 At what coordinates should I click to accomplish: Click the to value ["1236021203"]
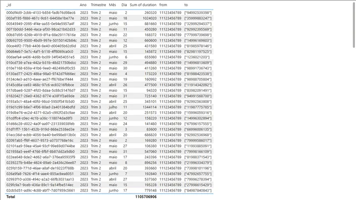(x=197, y=57)
